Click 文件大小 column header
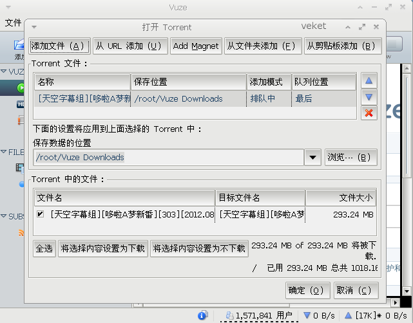The width and height of the screenshot is (413, 323). click(x=341, y=198)
